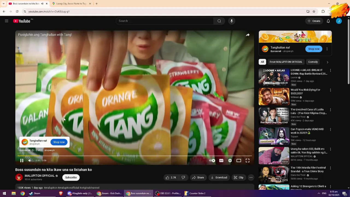Open options for Can Topson VENO video
The image size is (350, 197).
point(330,129)
